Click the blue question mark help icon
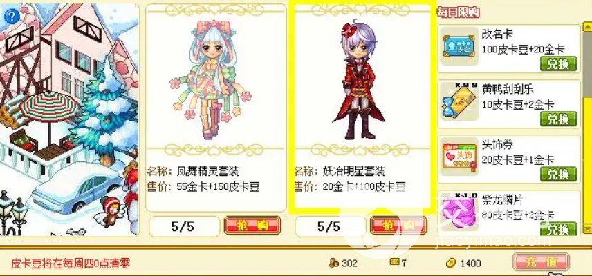 point(12,15)
